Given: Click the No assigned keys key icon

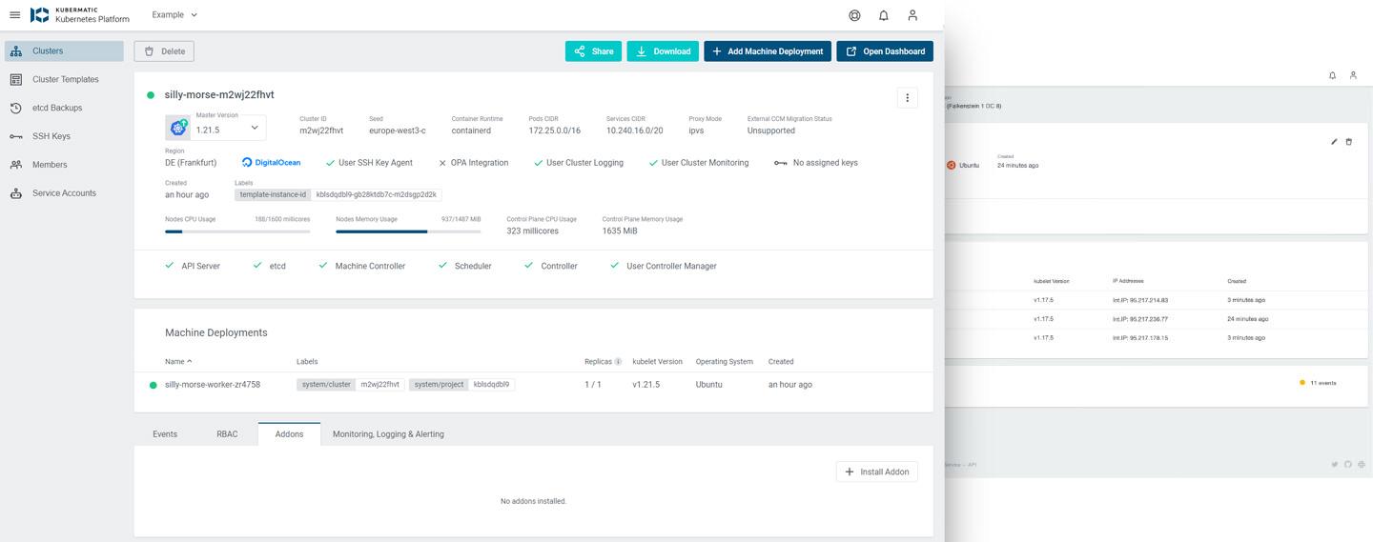Looking at the screenshot, I should pos(780,163).
